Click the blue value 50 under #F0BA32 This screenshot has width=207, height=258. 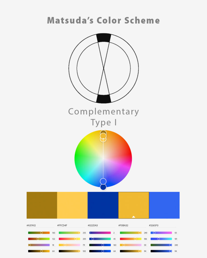pos(145,245)
